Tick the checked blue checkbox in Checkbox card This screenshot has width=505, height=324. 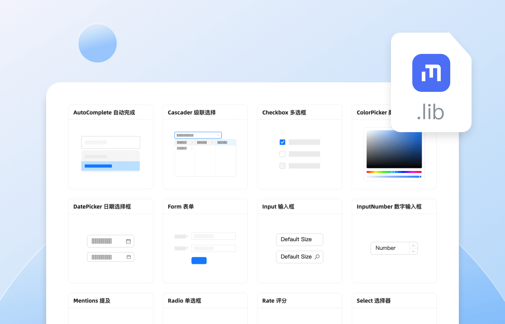point(282,142)
